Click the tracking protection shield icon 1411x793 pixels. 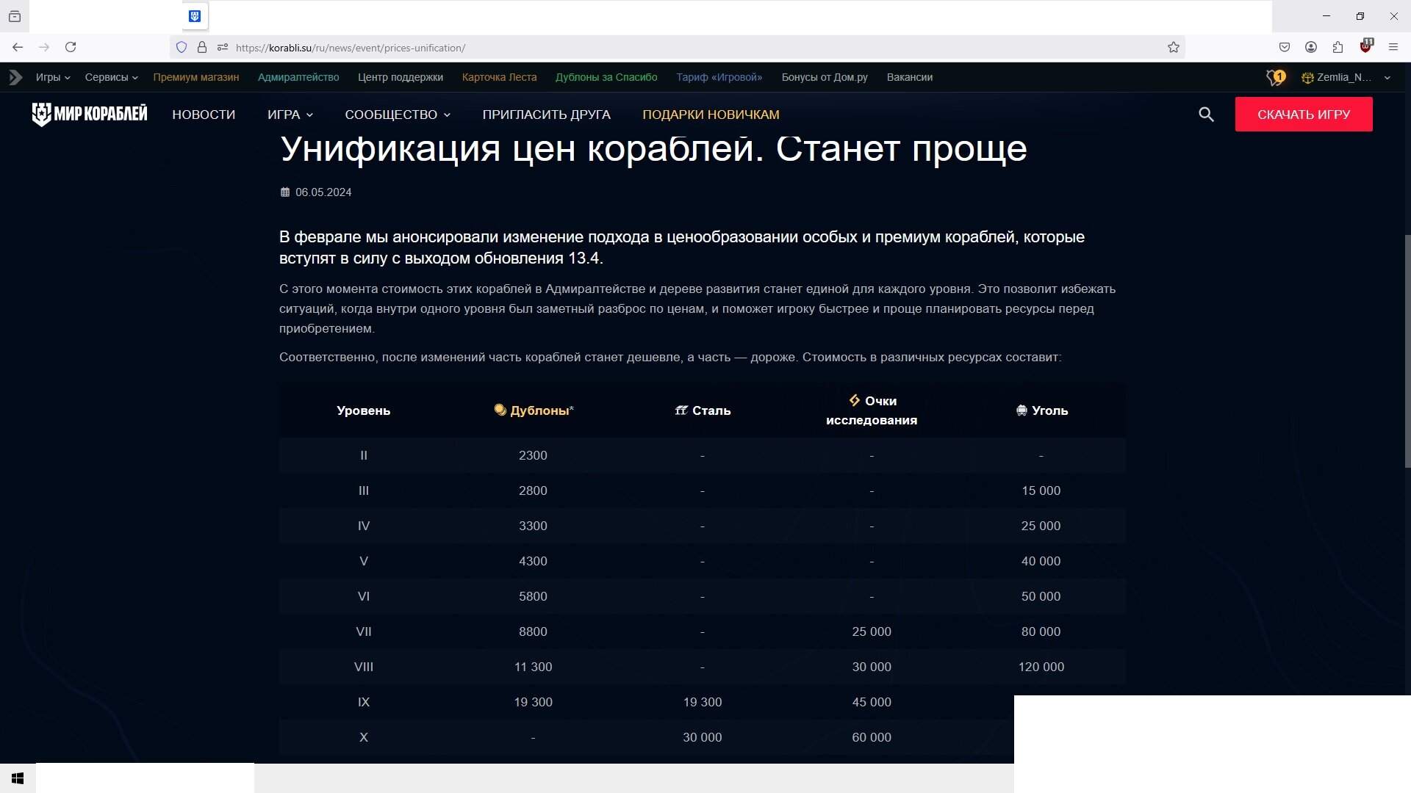tap(182, 48)
